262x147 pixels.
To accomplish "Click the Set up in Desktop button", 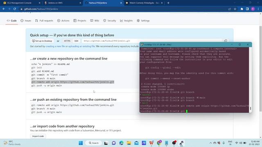I will click(x=42, y=41).
